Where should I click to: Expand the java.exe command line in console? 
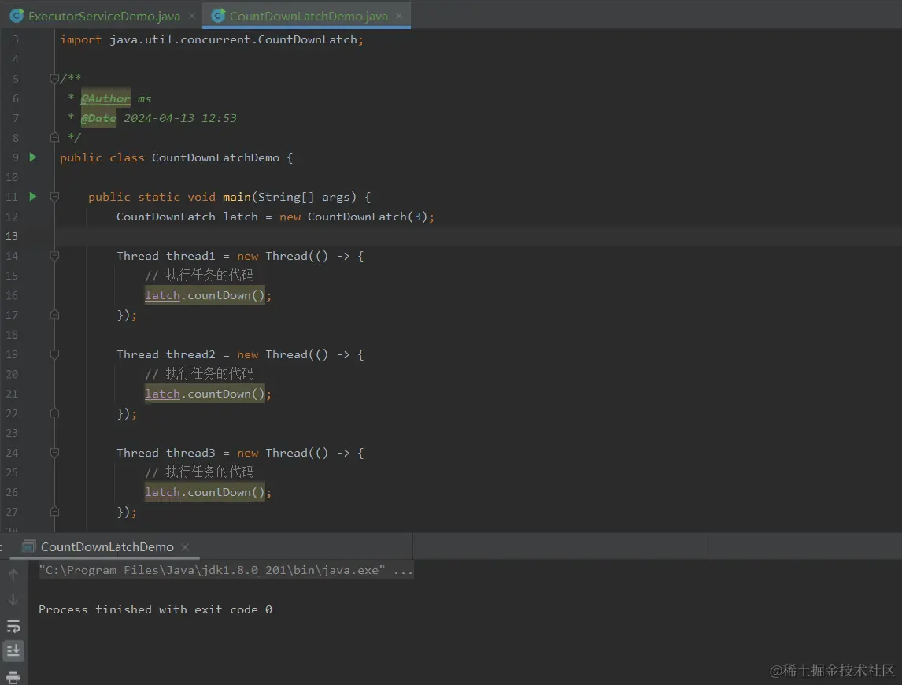coord(225,570)
